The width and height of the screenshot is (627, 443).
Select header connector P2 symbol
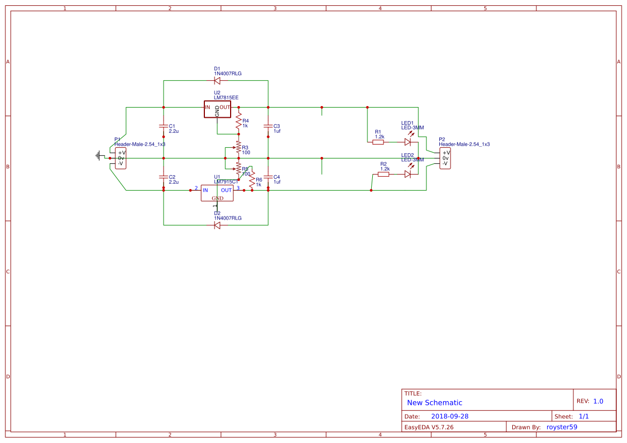pos(445,159)
